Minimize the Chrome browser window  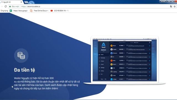169,1
